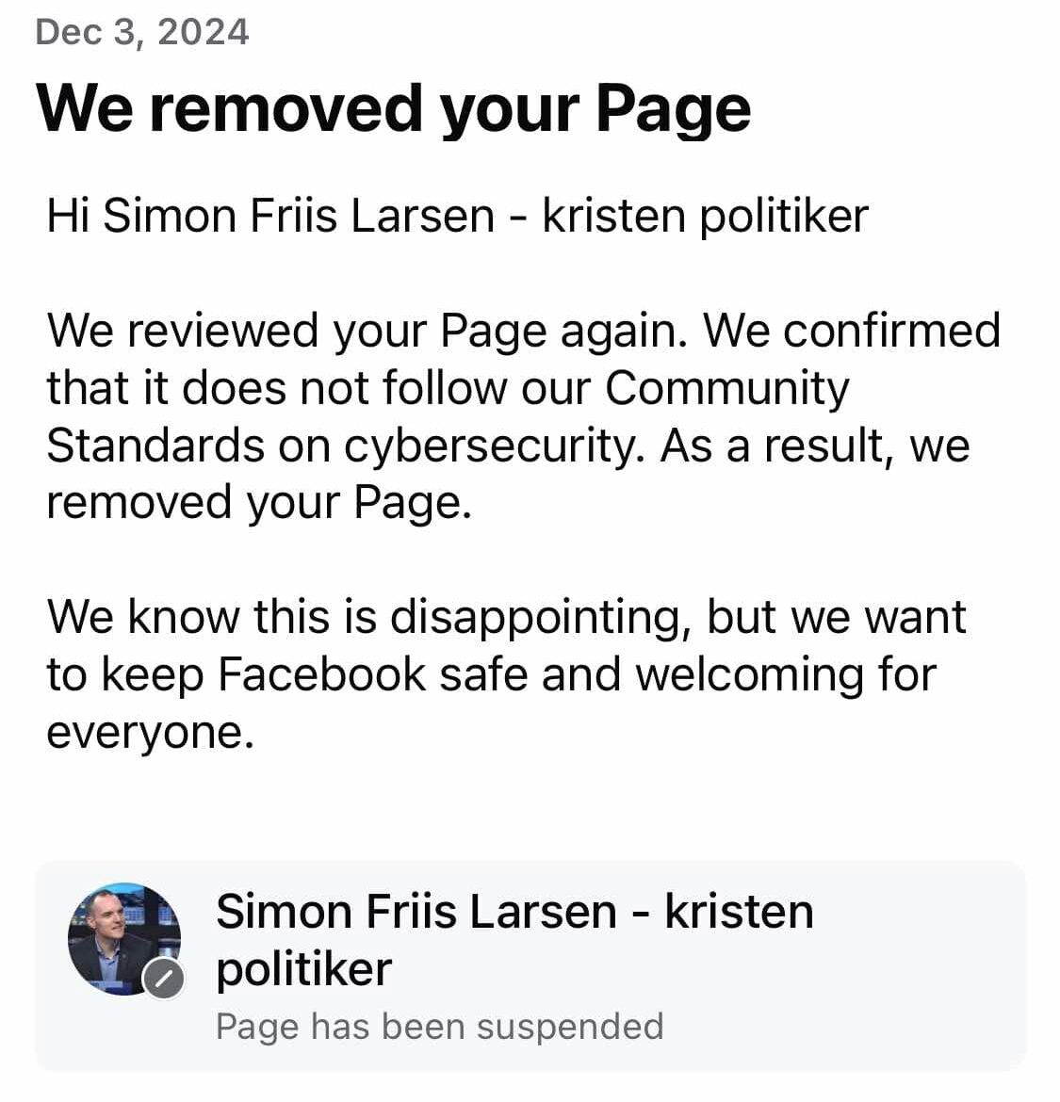This screenshot has width=1060, height=1102.
Task: Click the suspended page's profile picture
Action: click(122, 935)
